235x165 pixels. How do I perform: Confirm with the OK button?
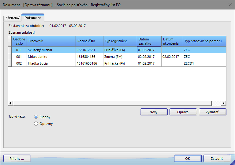click(x=188, y=159)
